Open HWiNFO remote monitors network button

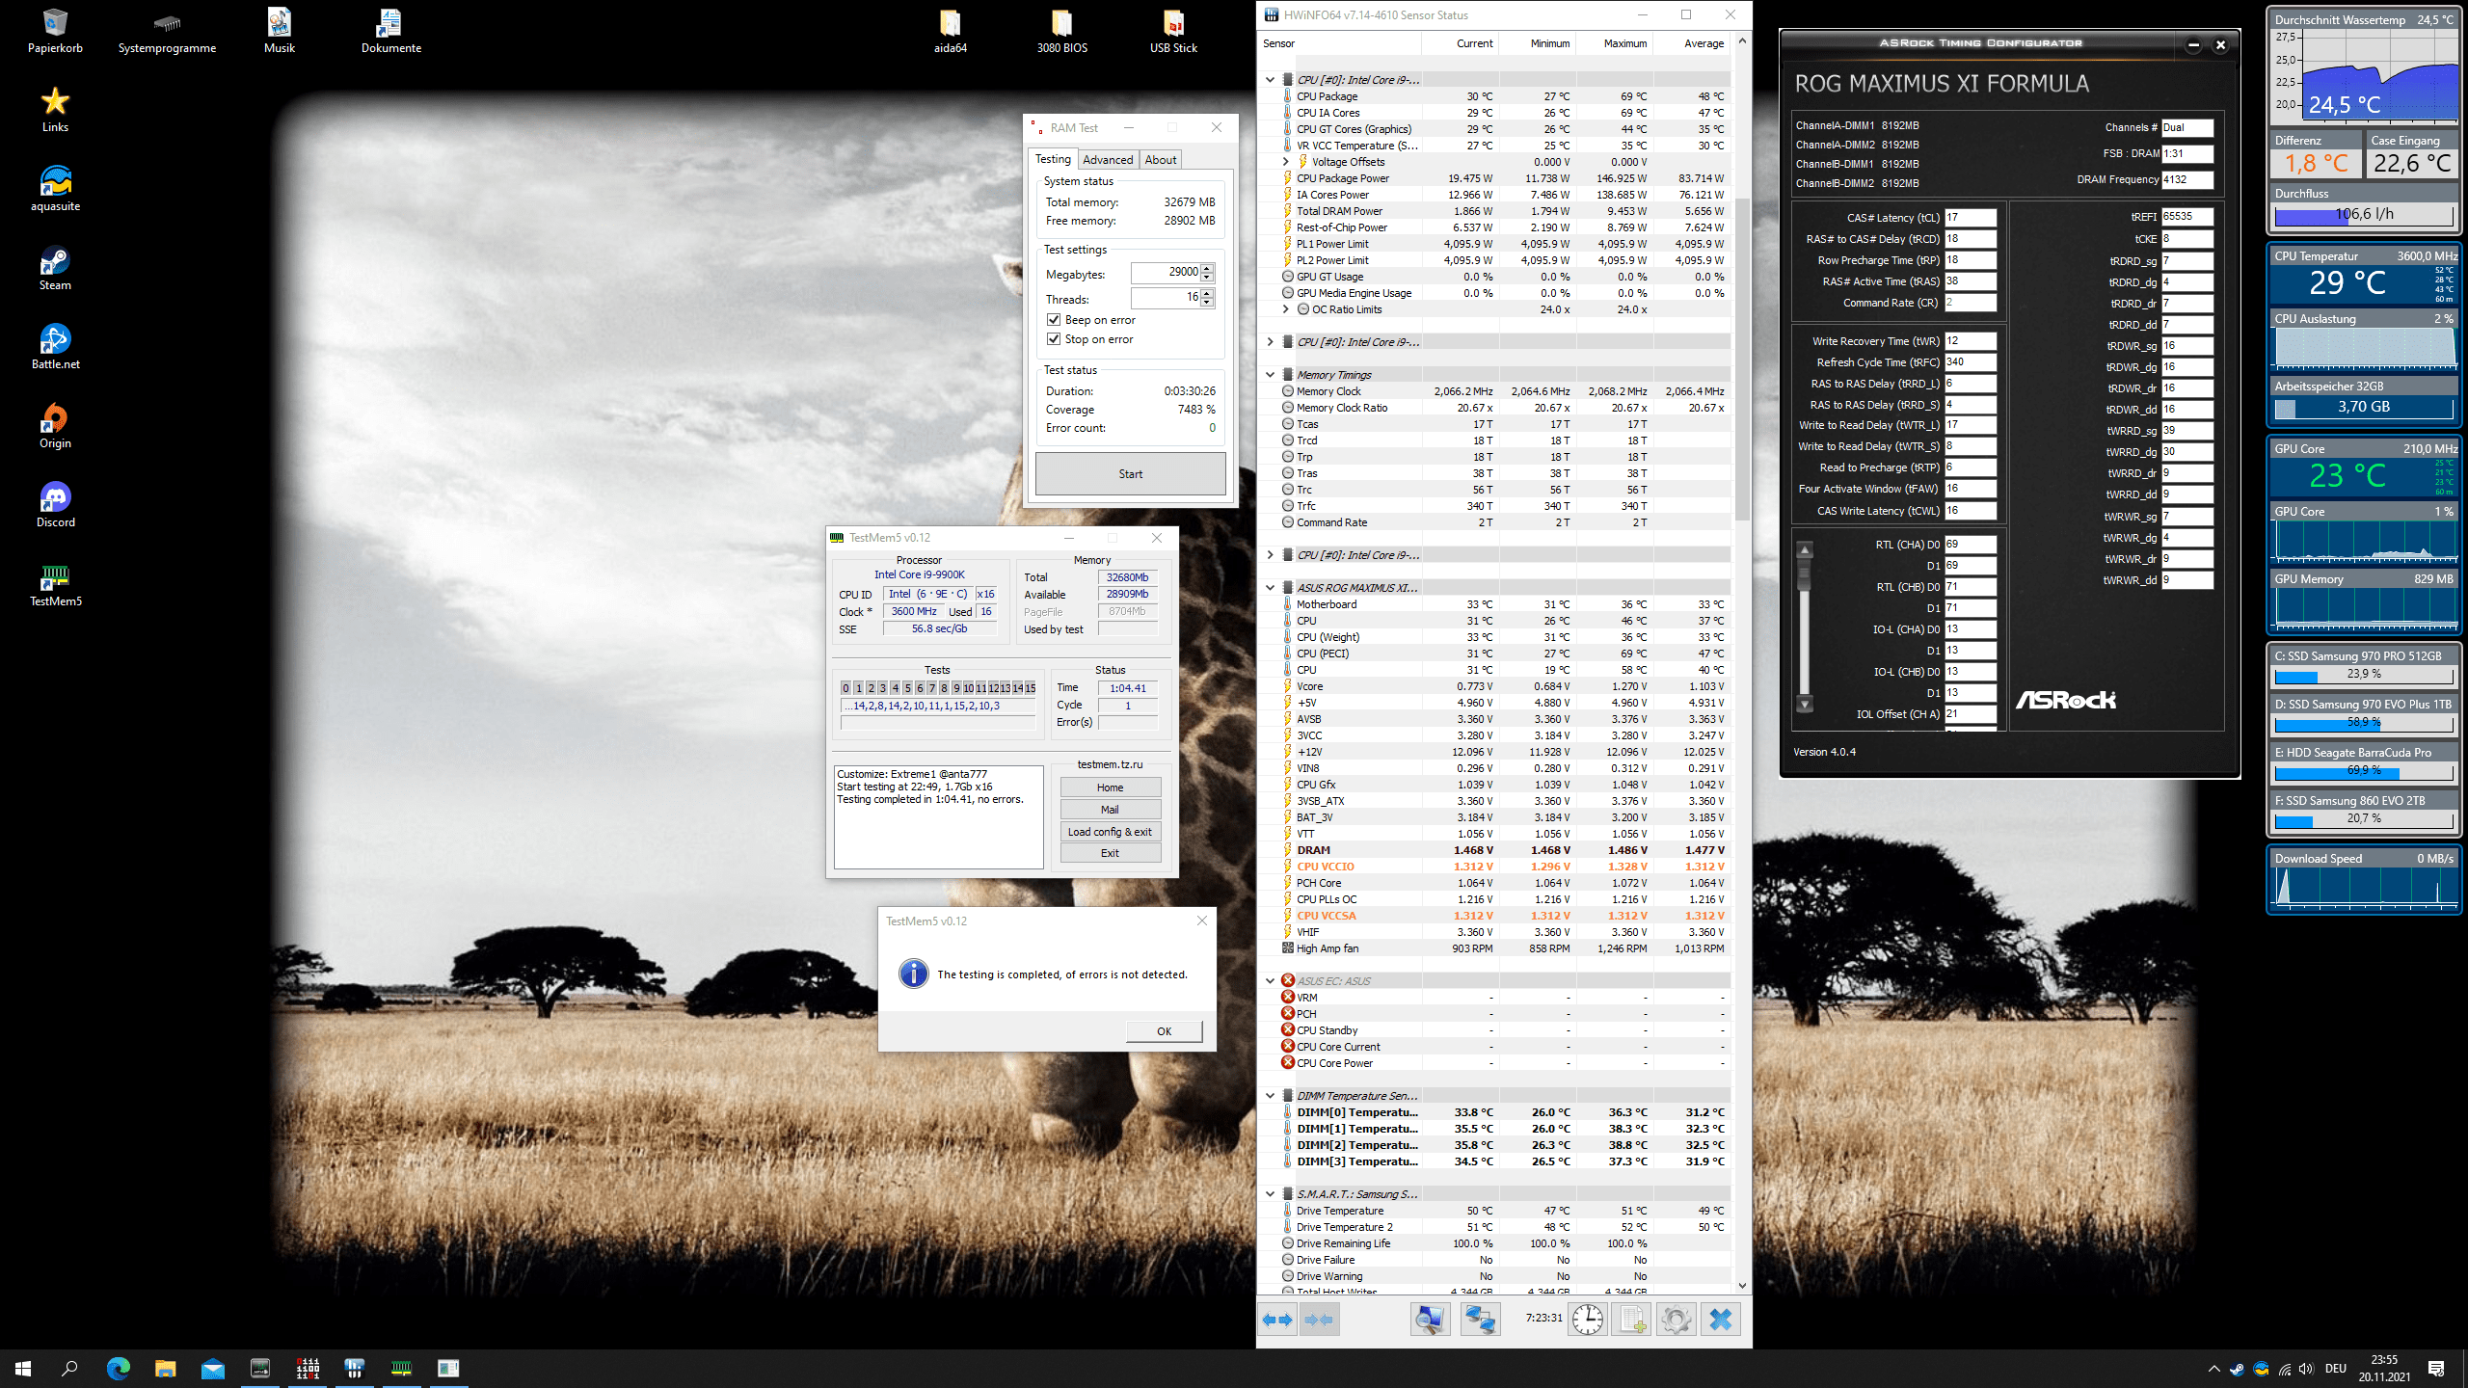click(x=1480, y=1320)
